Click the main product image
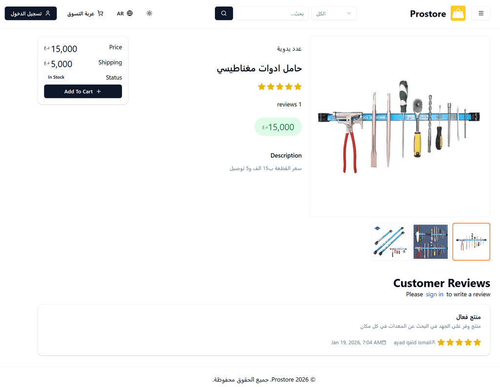500x387 pixels. coord(399,126)
